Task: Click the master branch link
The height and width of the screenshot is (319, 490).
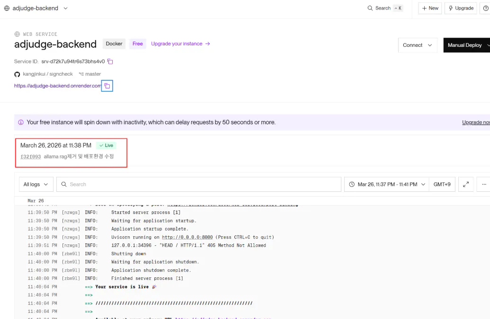Action: 90,74
